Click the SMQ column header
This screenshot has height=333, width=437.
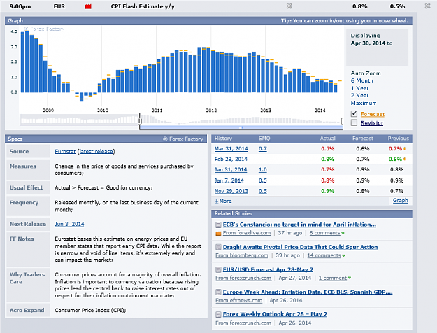pyautogui.click(x=264, y=139)
